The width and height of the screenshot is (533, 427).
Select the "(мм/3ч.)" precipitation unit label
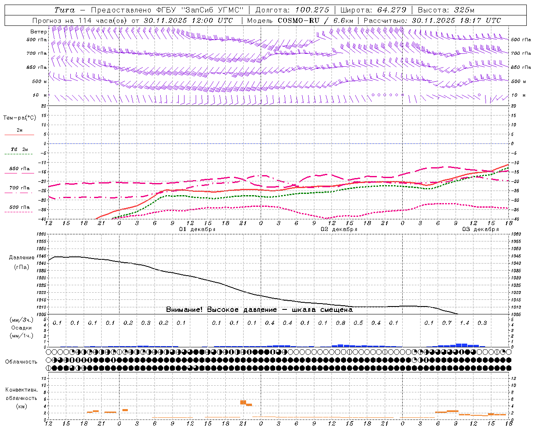[x=22, y=320]
